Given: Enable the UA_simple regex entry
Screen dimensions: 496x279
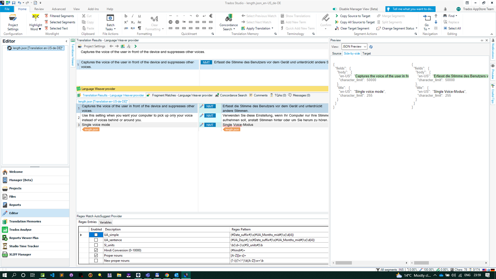Looking at the screenshot, I should [x=96, y=235].
